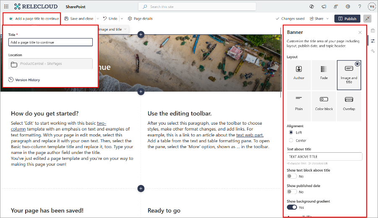Viewport: 378px width, 218px height.
Task: Open Page details from the toolbar
Action: point(140,18)
